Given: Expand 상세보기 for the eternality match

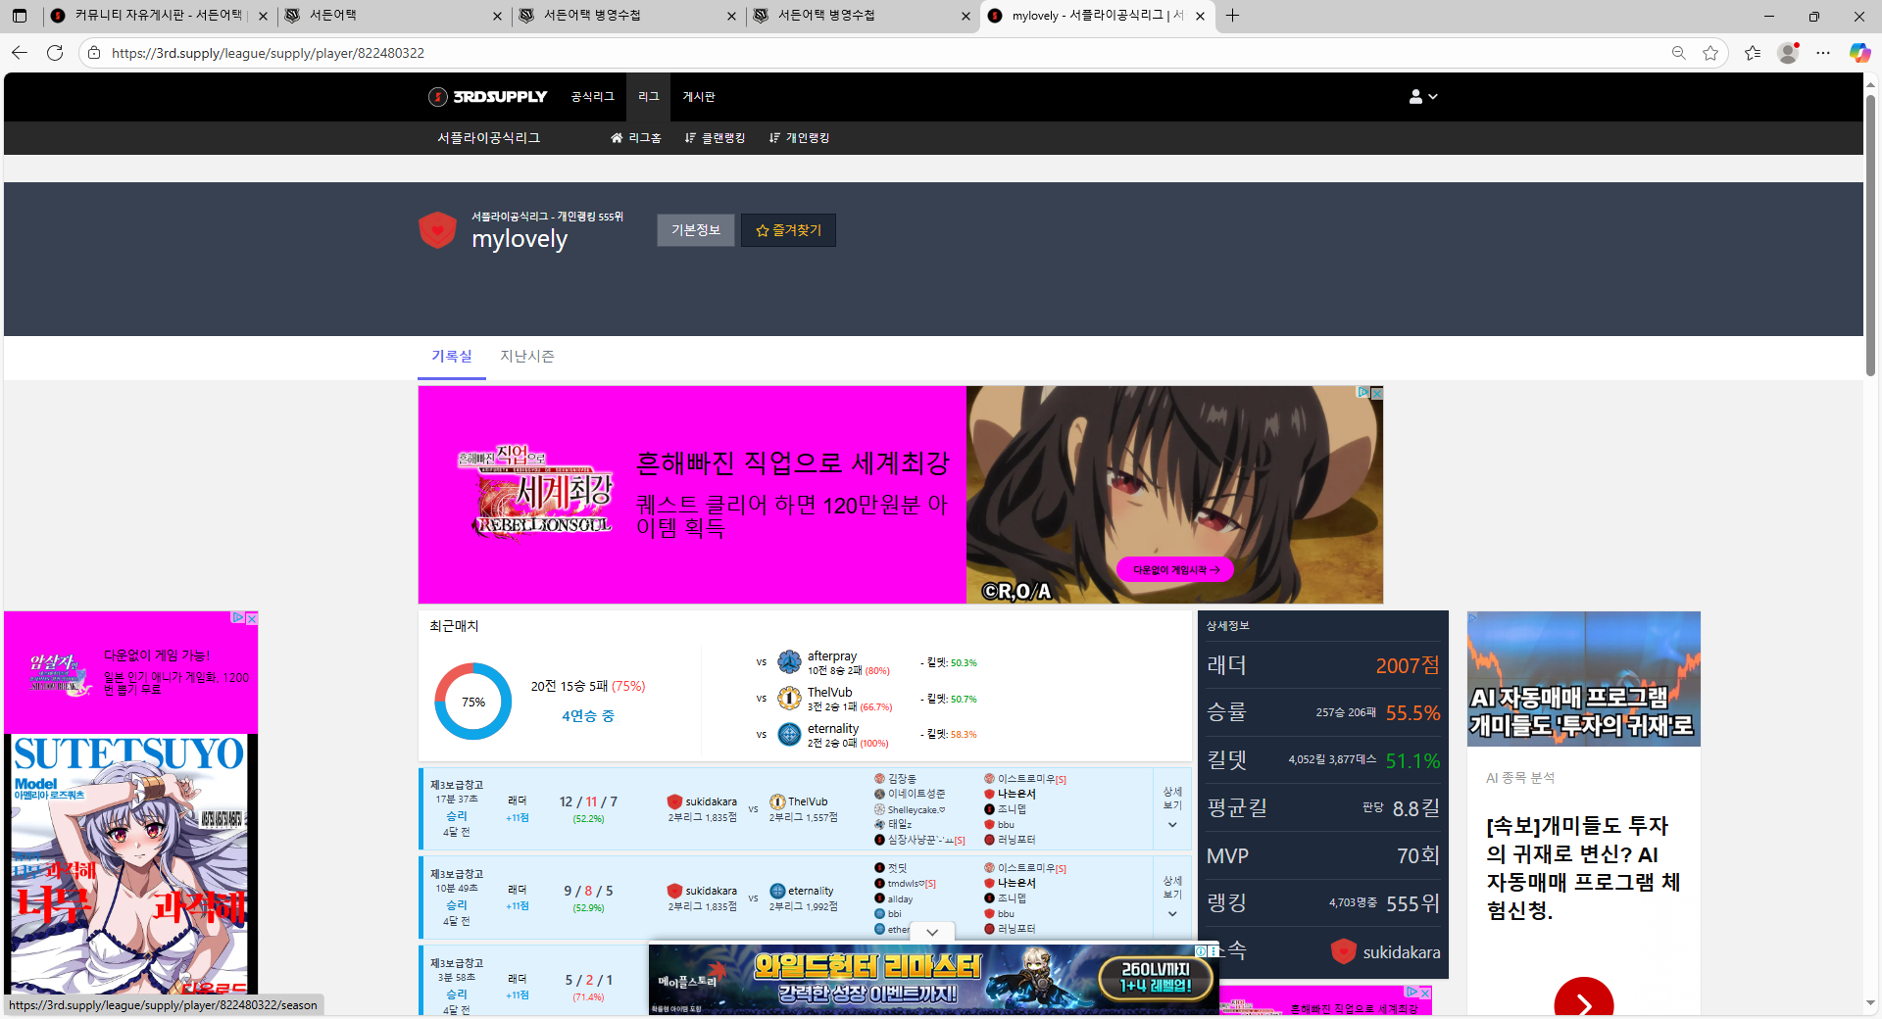Looking at the screenshot, I should (1171, 898).
